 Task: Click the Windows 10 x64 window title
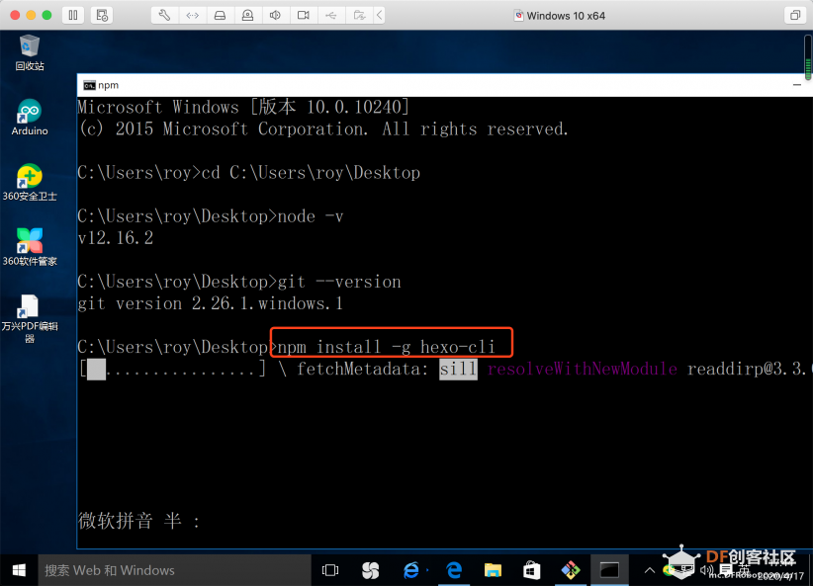[566, 16]
